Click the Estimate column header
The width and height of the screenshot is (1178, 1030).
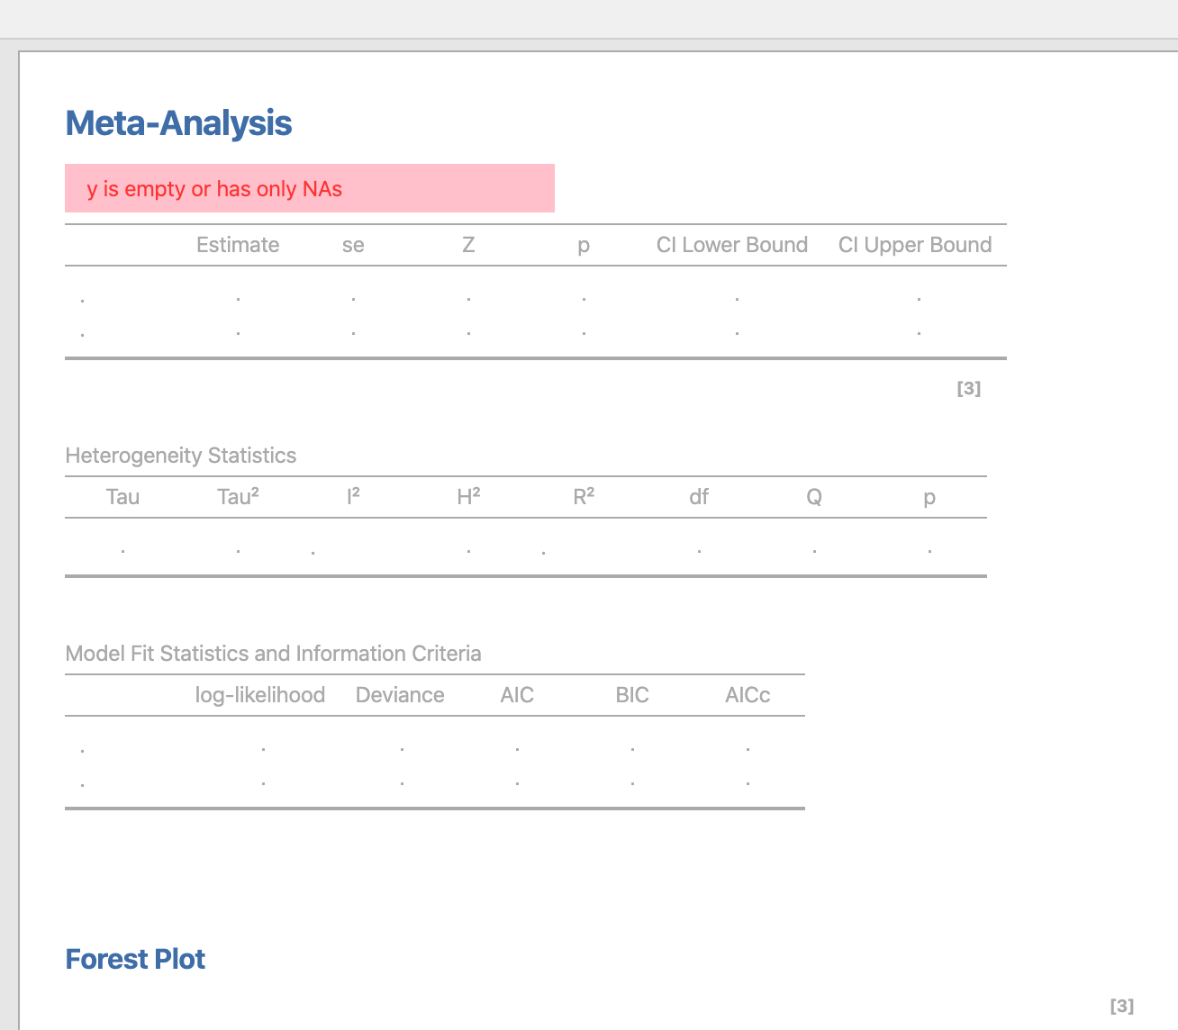tap(238, 245)
